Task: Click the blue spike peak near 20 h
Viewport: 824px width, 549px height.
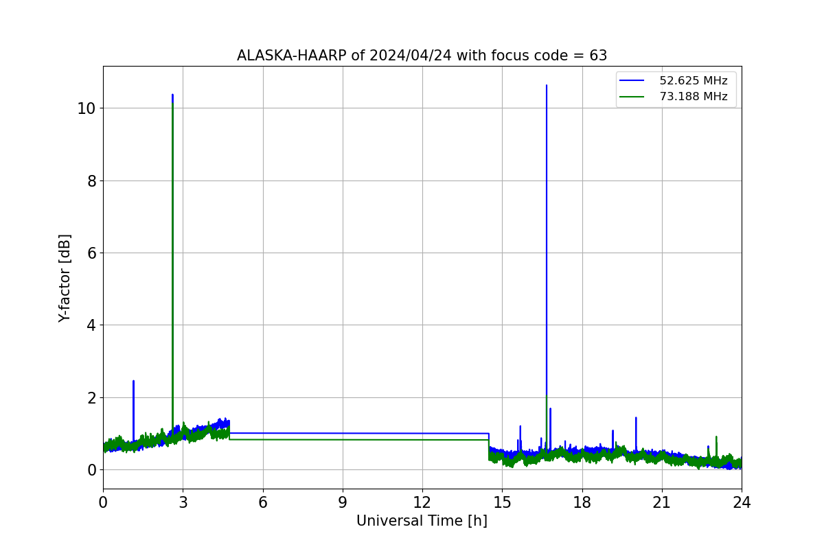Action: (636, 418)
